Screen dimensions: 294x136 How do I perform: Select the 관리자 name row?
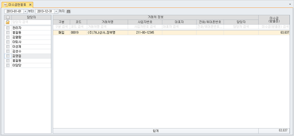click(x=31, y=28)
